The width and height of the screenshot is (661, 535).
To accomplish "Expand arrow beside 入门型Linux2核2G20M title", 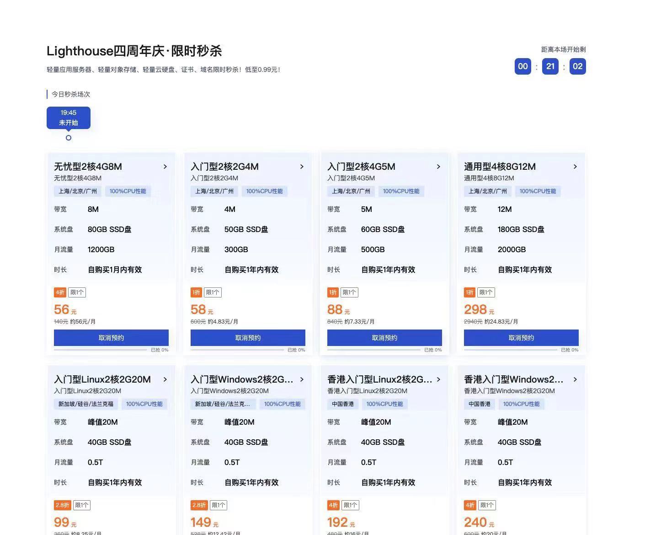I will [165, 379].
